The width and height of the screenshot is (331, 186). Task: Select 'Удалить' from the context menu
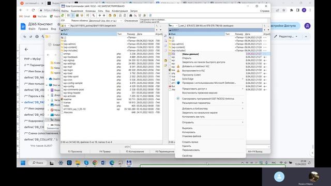(186, 146)
